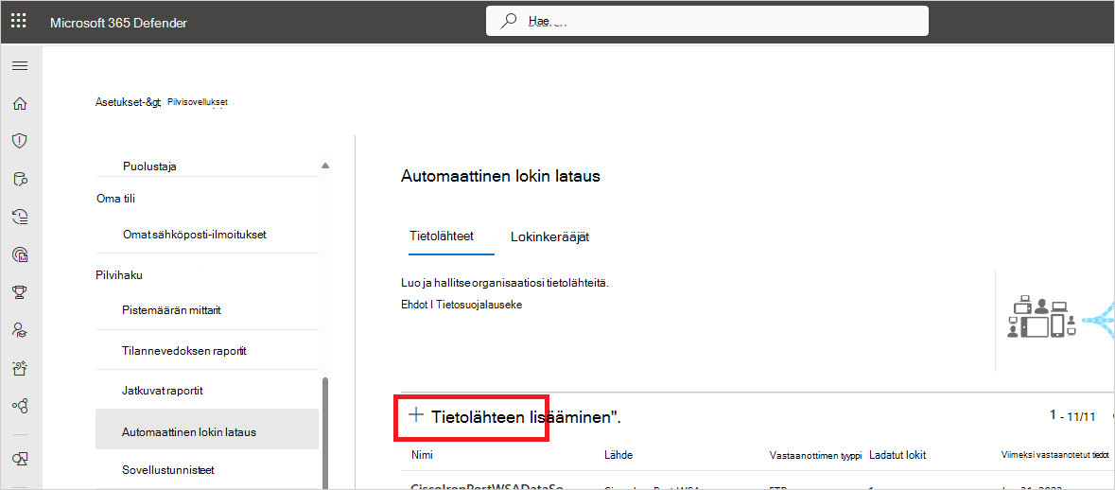Click the search magnifier icon
This screenshot has height=490, width=1115.
(x=509, y=21)
